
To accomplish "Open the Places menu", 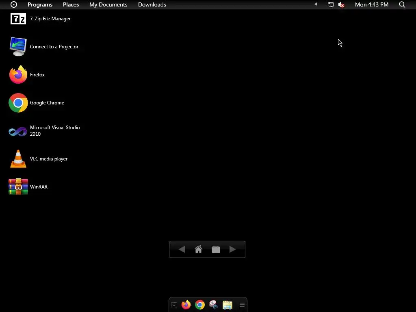I will pyautogui.click(x=71, y=4).
